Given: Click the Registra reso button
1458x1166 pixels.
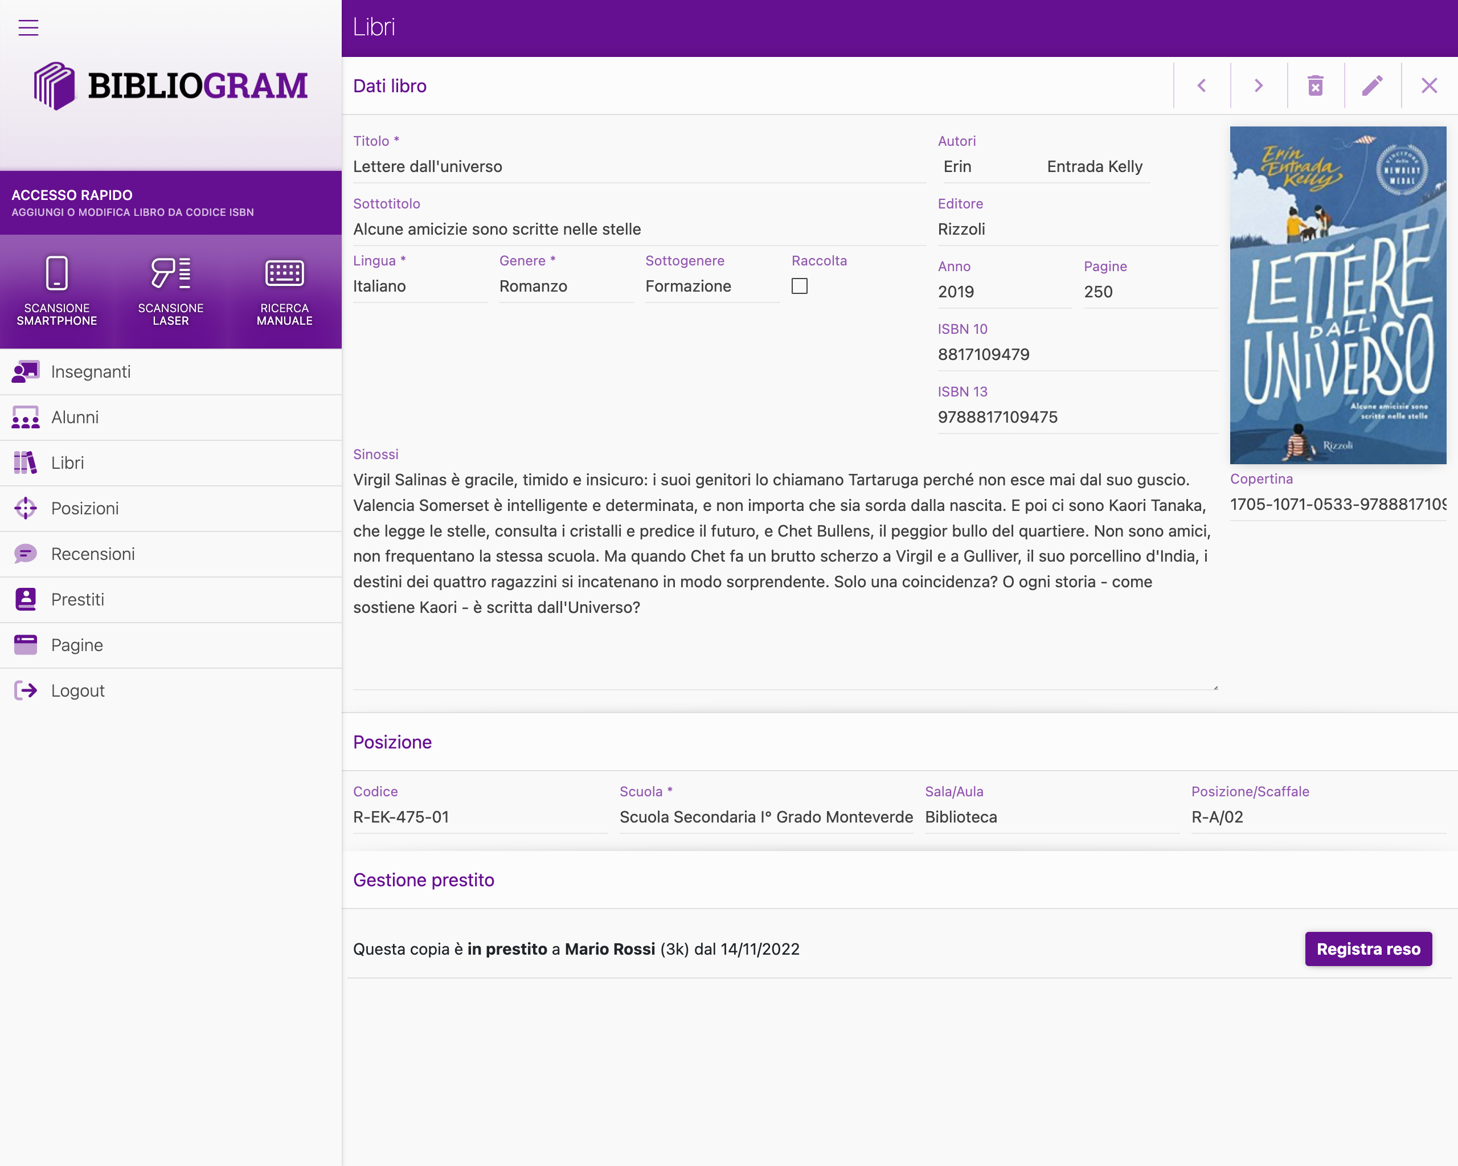Looking at the screenshot, I should pos(1368,949).
